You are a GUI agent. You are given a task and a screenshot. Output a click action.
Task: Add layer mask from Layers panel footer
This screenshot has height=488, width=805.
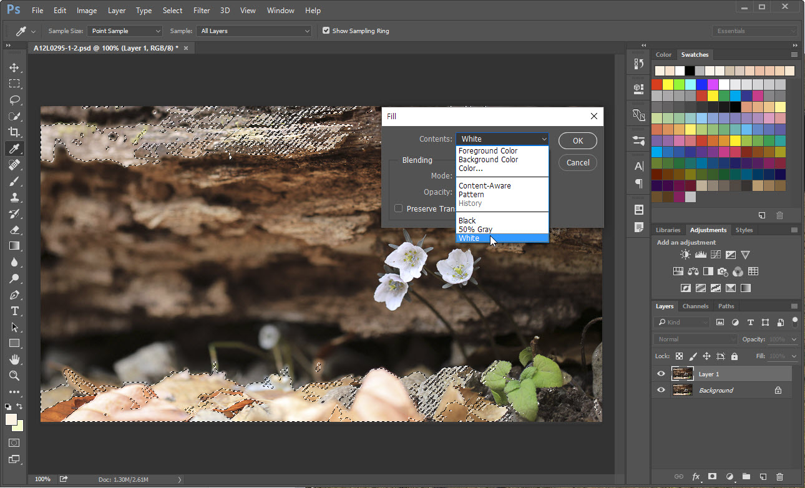point(712,477)
